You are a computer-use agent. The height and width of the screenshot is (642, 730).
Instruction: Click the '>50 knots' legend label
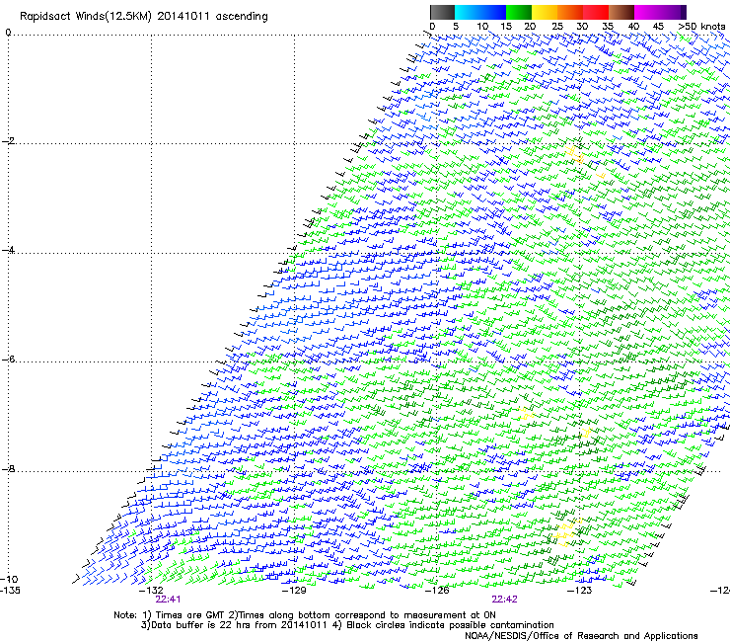pos(701,27)
